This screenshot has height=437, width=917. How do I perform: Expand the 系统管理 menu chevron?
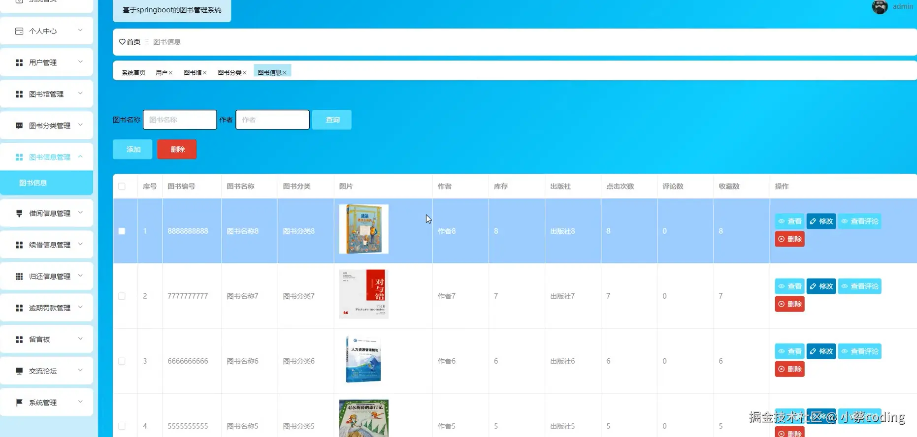80,402
